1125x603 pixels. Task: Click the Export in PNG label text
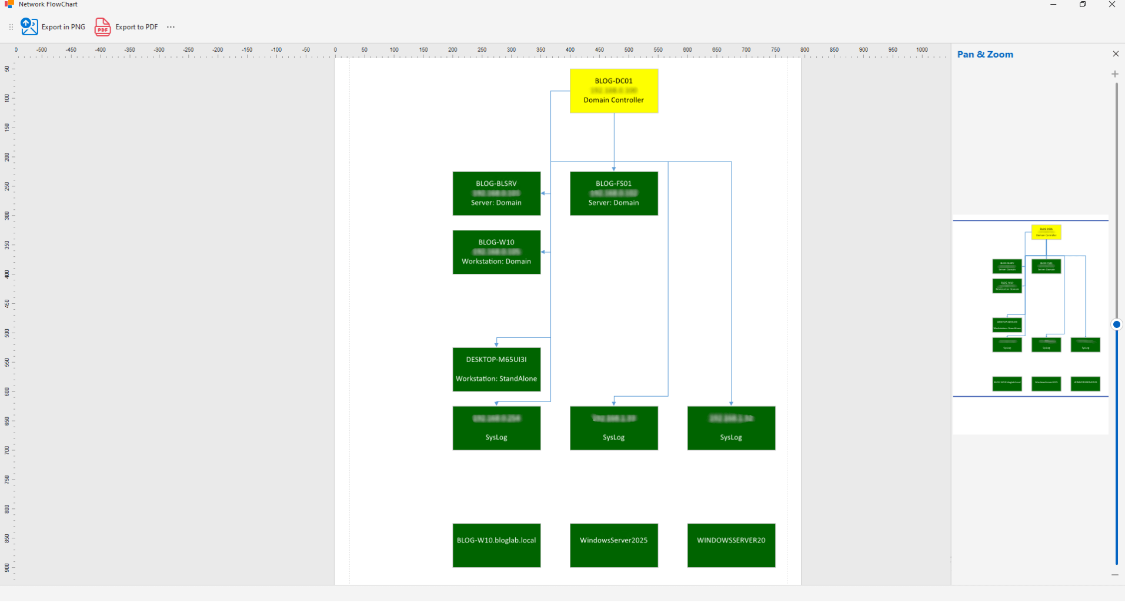(x=64, y=27)
